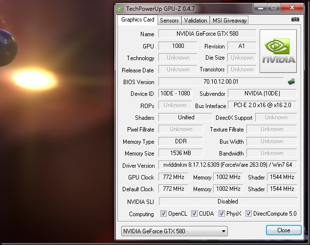Image resolution: width=310 pixels, height=245 pixels.
Task: Click the ROPs field showing Unknown
Action: pyautogui.click(x=175, y=105)
